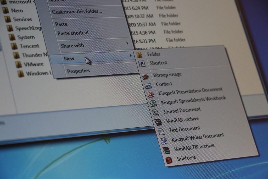
Task: Click the Folder icon in New submenu
Action: [139, 55]
